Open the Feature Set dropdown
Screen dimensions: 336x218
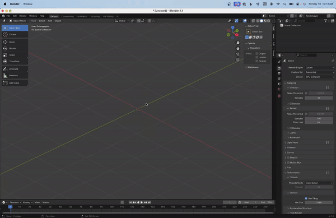320,72
